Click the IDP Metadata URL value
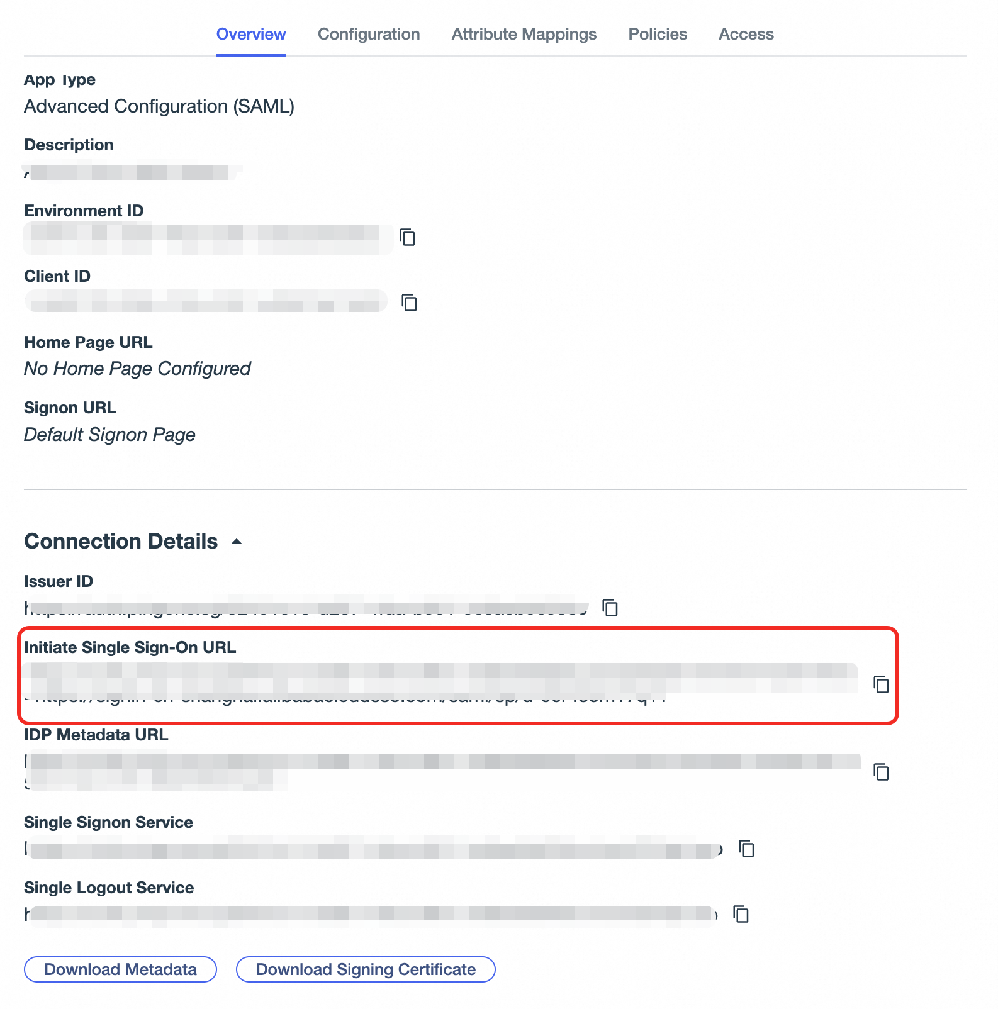This screenshot has width=998, height=1009. [x=440, y=762]
